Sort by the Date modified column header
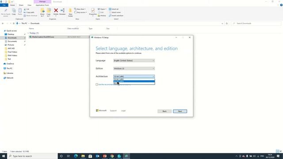283x159 pixels. pyautogui.click(x=73, y=28)
